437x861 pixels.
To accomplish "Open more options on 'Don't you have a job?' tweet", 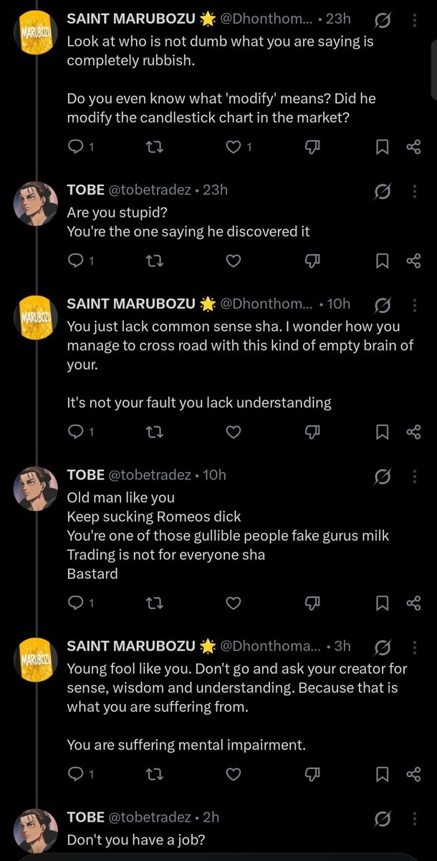I will [414, 819].
